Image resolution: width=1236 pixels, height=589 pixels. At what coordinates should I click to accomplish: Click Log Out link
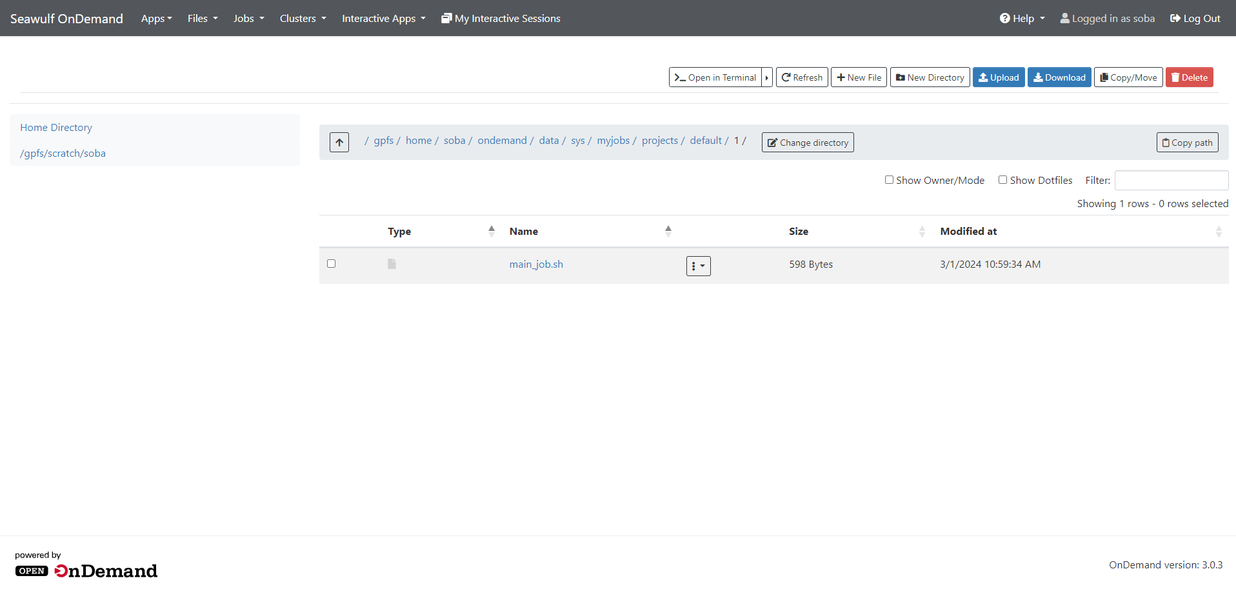click(1195, 18)
